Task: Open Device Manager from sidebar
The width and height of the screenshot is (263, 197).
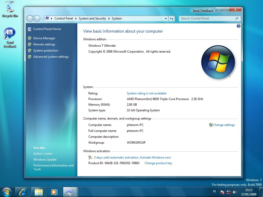Action: coord(44,38)
